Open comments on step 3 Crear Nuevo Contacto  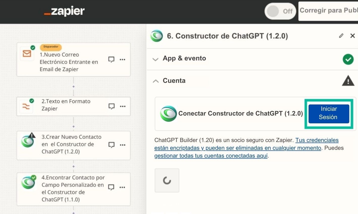click(111, 145)
